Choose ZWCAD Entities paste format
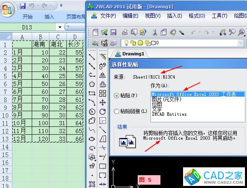Viewport: 247px width, 188px height. coord(169,114)
